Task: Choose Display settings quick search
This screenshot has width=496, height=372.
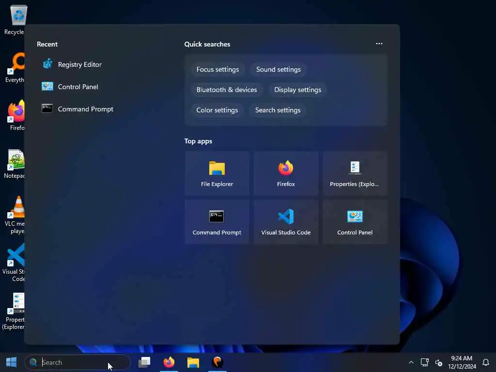Action: (298, 90)
